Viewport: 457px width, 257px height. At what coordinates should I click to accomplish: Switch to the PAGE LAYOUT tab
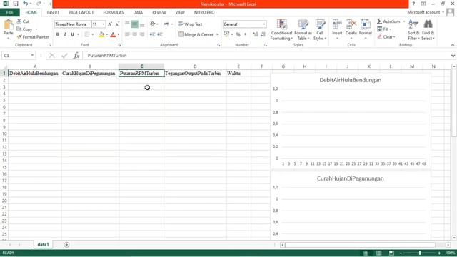click(81, 13)
